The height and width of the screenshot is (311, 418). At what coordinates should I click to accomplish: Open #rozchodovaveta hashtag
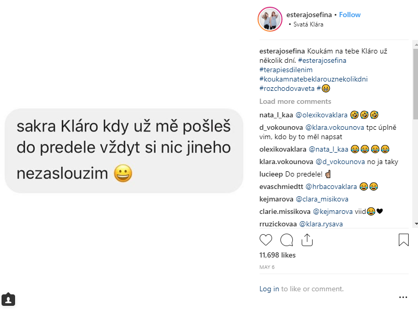pos(287,88)
